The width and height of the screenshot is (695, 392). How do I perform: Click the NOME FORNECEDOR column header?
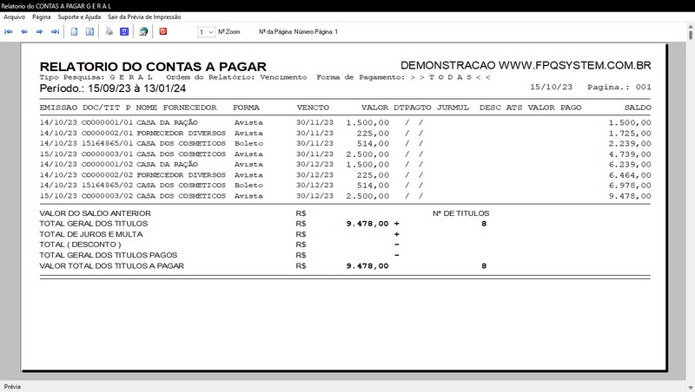pyautogui.click(x=176, y=108)
